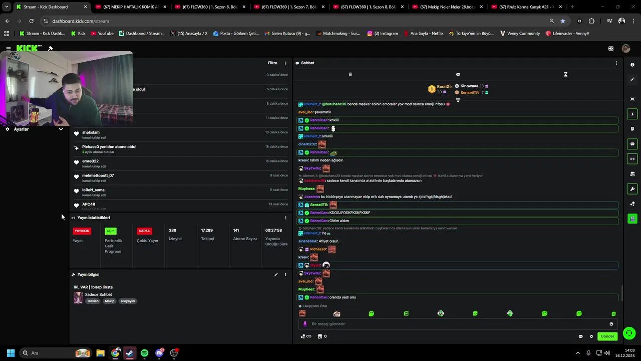Click the green headset support button
The height and width of the screenshot is (361, 641).
click(x=629, y=333)
